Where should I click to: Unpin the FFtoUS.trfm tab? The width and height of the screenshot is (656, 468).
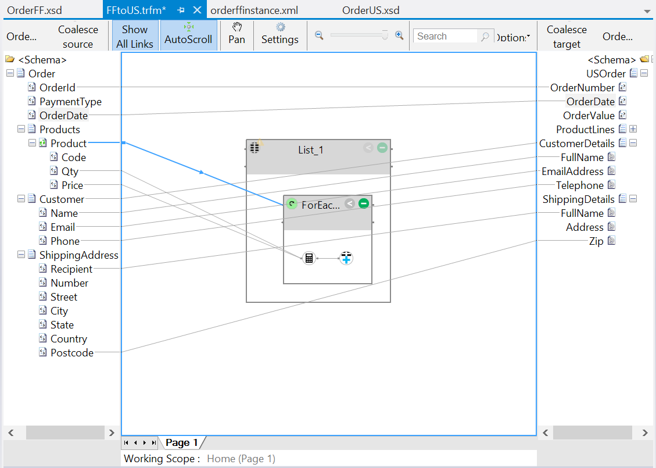click(x=181, y=10)
